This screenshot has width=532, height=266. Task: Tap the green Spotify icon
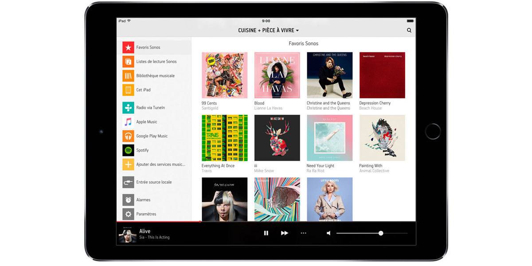tap(128, 150)
